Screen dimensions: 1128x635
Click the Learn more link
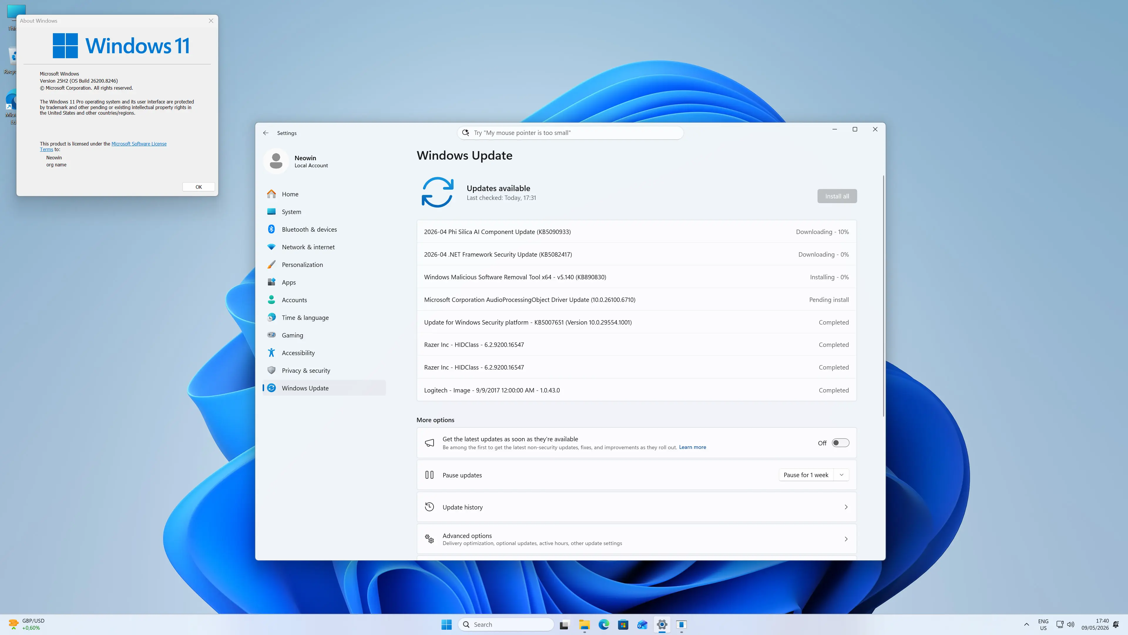pyautogui.click(x=692, y=447)
